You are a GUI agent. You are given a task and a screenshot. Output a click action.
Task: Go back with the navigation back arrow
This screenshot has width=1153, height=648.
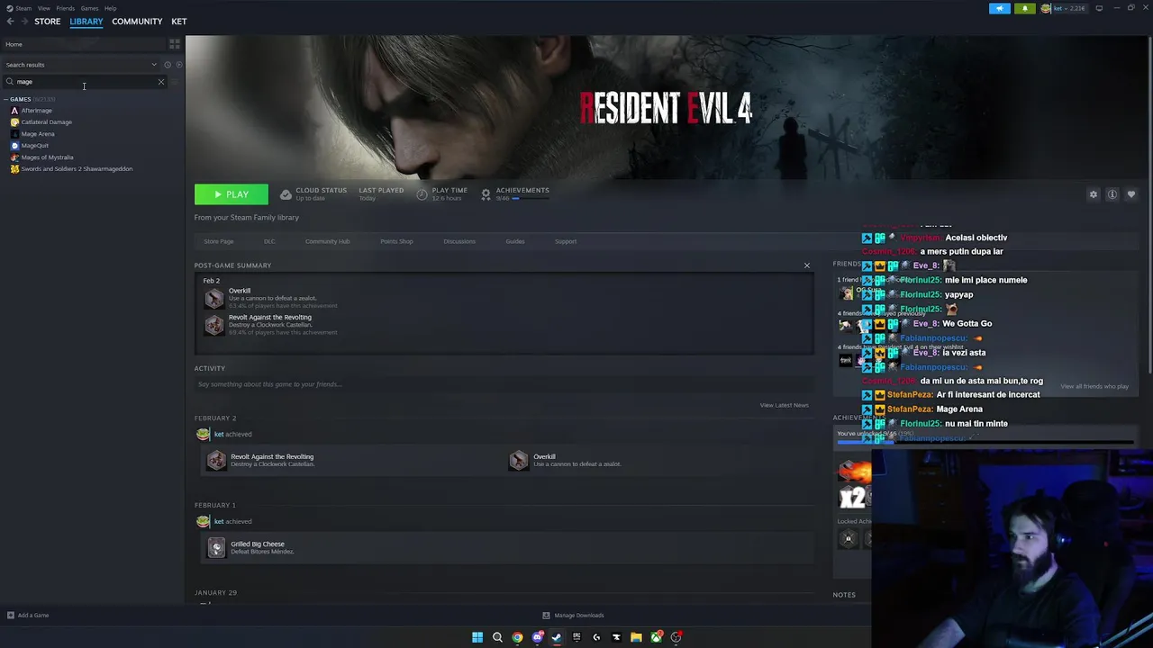tap(10, 22)
